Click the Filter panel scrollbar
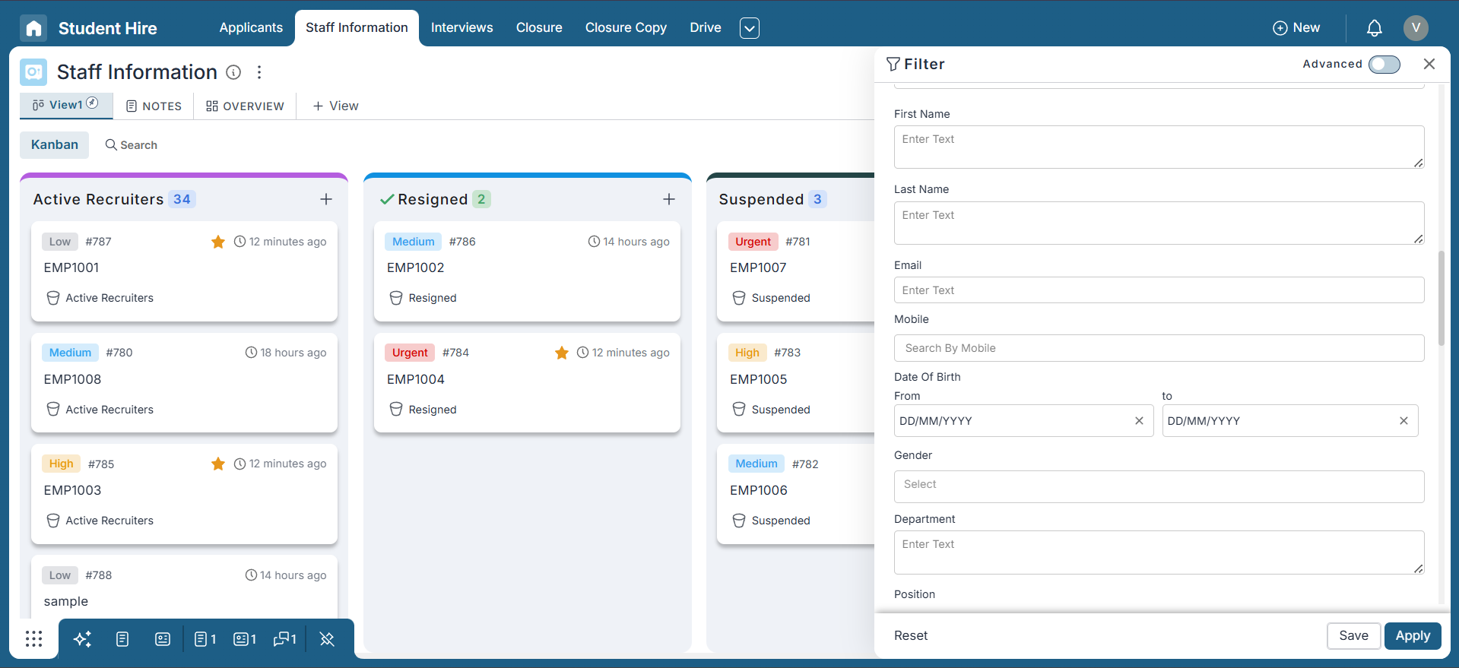 pos(1441,299)
